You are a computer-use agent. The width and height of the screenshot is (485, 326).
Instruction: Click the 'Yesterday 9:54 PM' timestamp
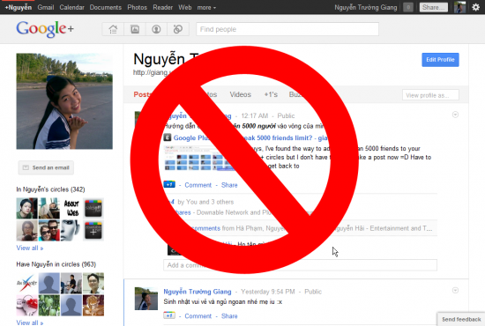point(268,292)
